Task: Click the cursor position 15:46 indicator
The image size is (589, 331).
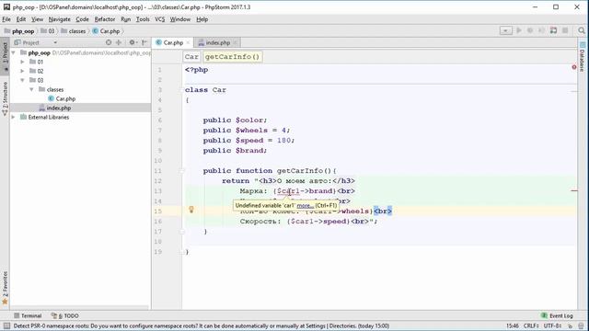Action: pos(513,325)
